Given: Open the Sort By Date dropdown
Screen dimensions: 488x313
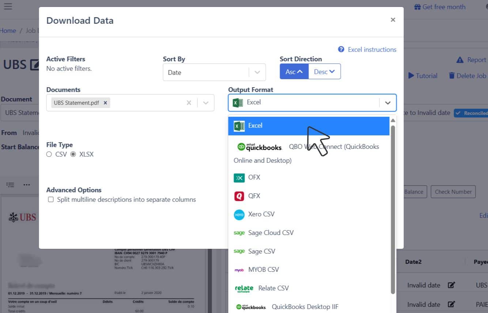Looking at the screenshot, I should click(214, 72).
